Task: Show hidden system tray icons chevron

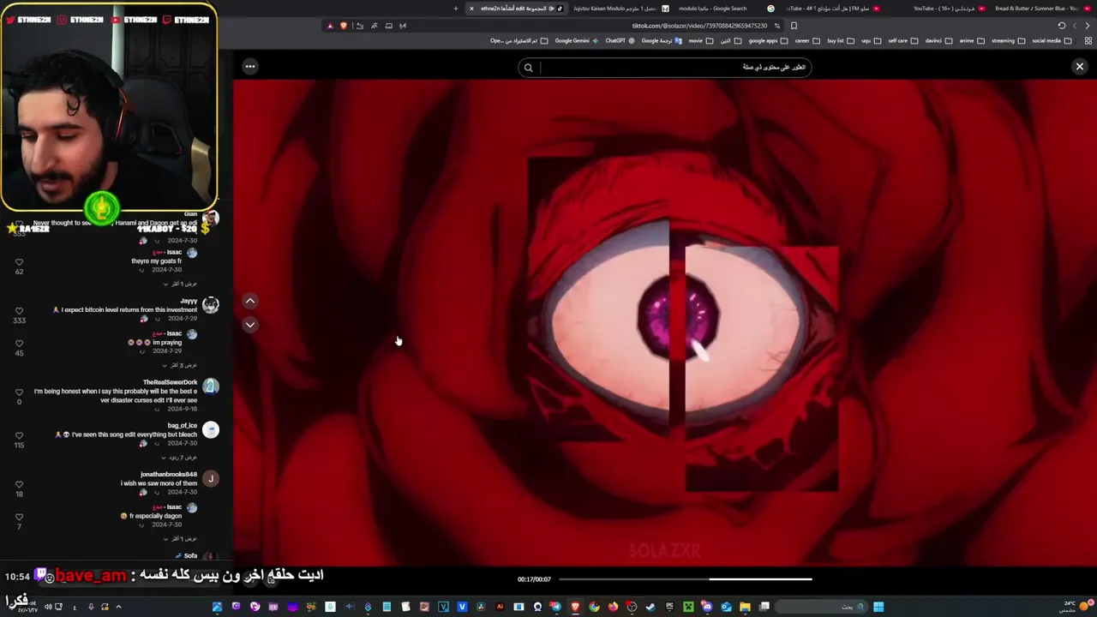Action: pyautogui.click(x=118, y=607)
